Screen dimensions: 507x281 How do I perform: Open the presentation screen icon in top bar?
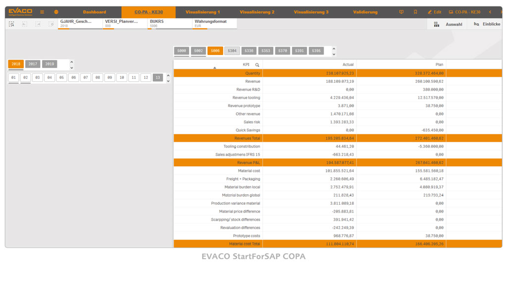401,12
